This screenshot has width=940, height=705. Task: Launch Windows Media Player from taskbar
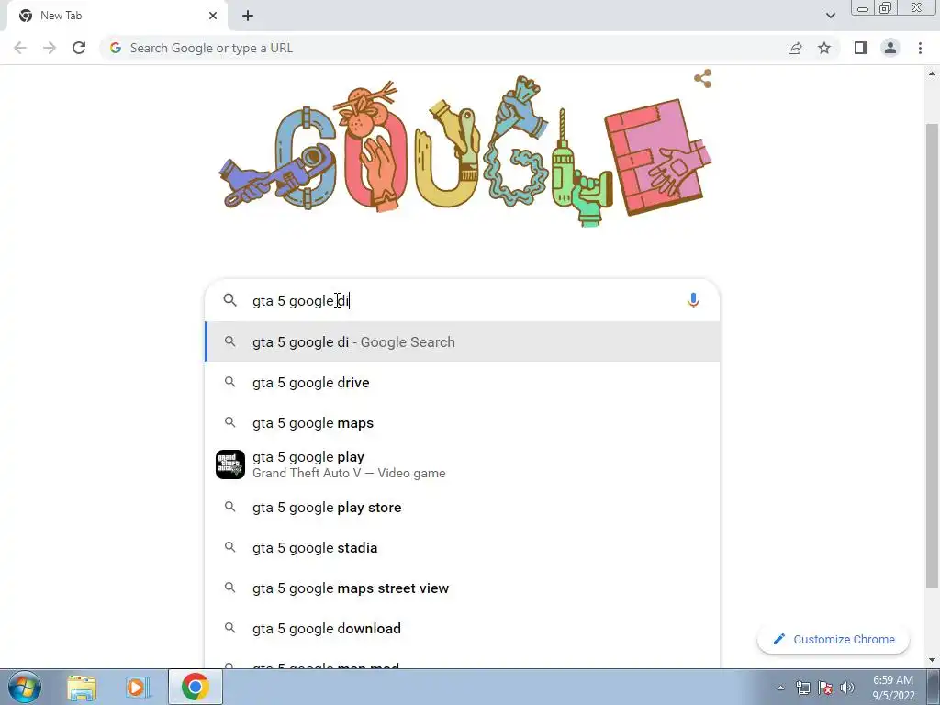click(x=137, y=688)
